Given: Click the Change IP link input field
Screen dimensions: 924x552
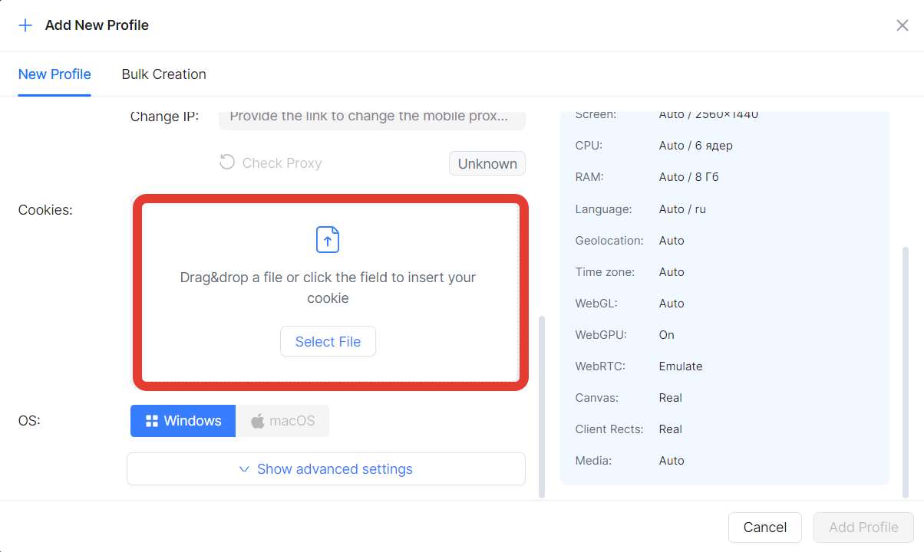Looking at the screenshot, I should 371,117.
